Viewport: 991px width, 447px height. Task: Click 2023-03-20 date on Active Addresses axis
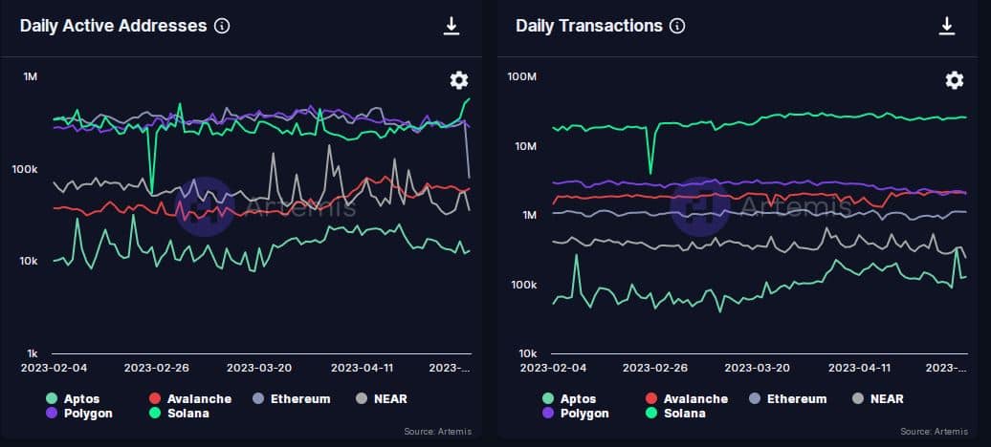pyautogui.click(x=257, y=368)
